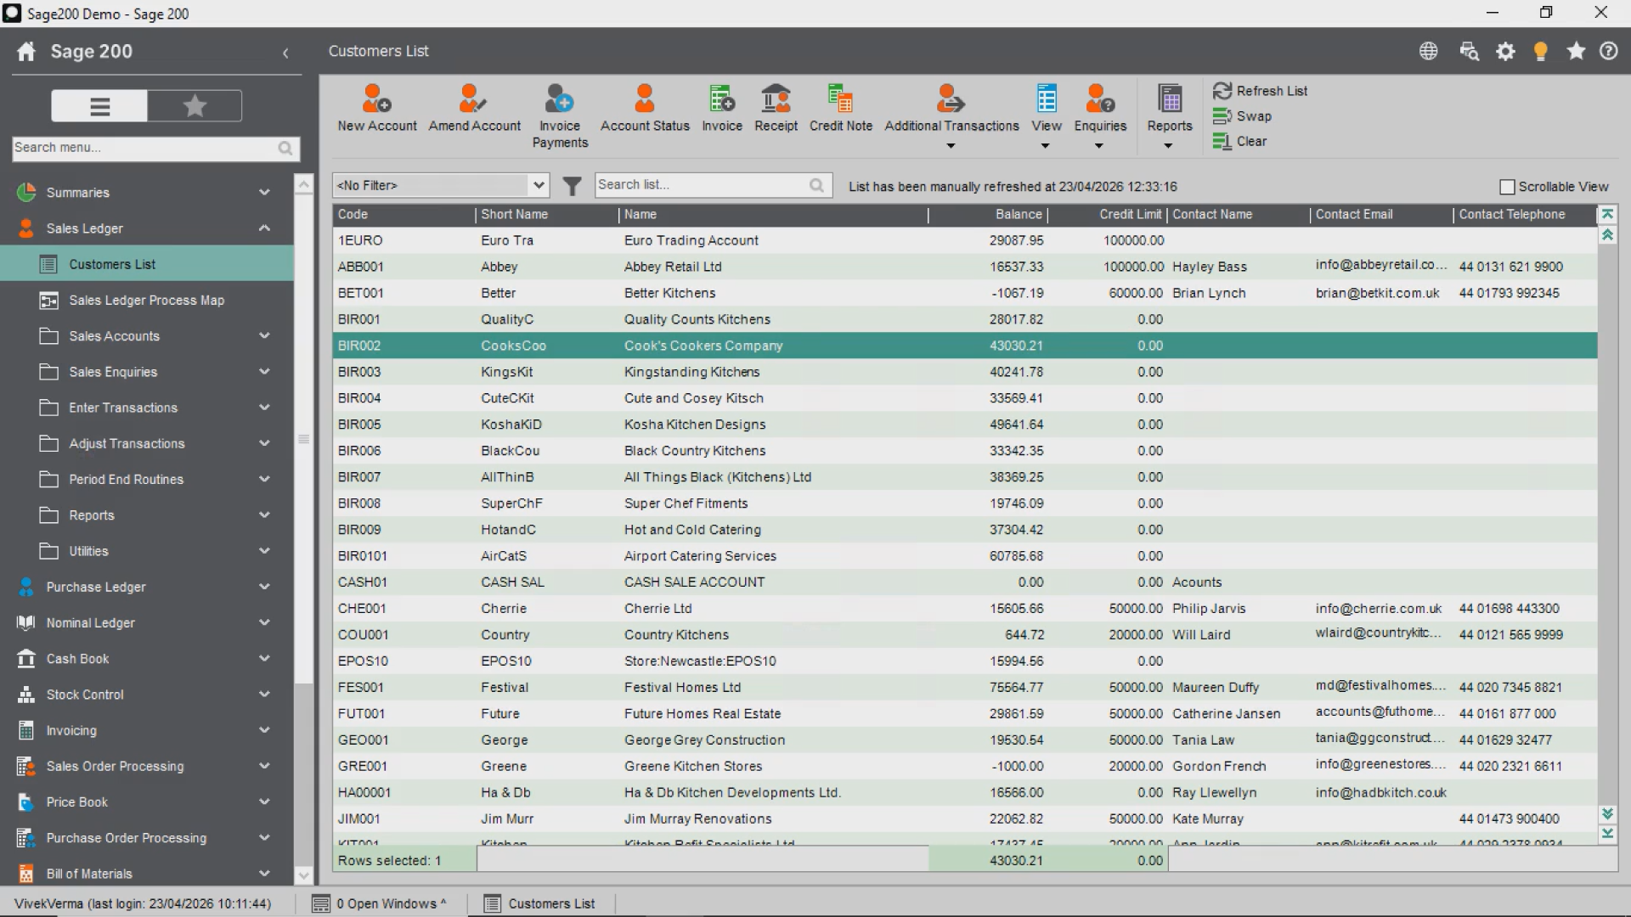This screenshot has height=917, width=1631.
Task: Open Sales Ledger Process Map
Action: [147, 301]
